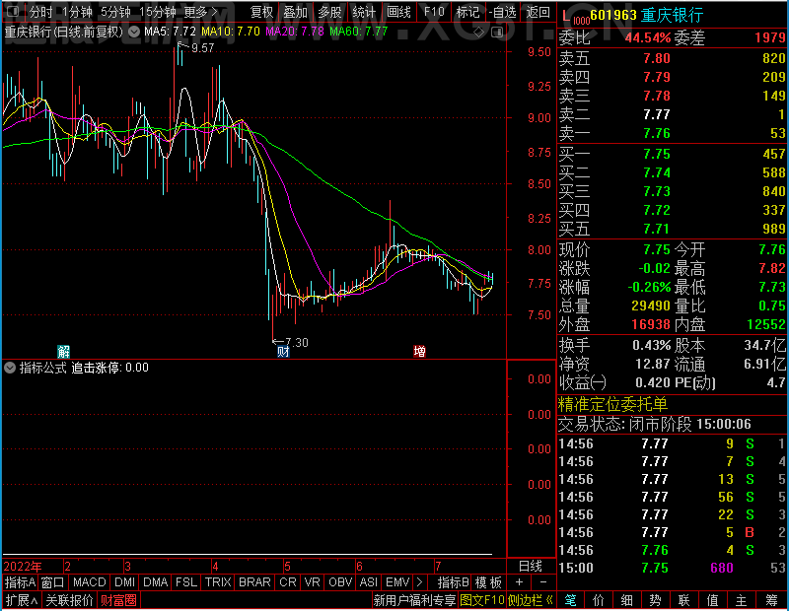Select the 联 tab
The height and width of the screenshot is (611, 789).
coord(683,600)
